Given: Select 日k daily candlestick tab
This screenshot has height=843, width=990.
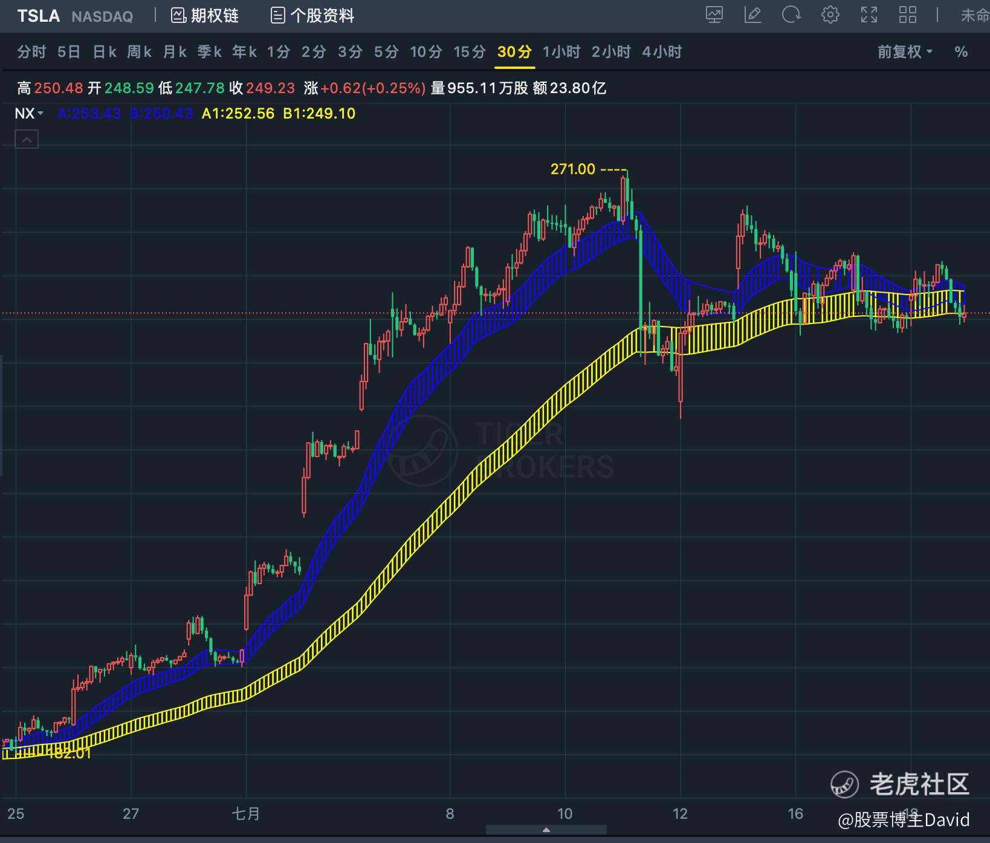Looking at the screenshot, I should point(104,52).
